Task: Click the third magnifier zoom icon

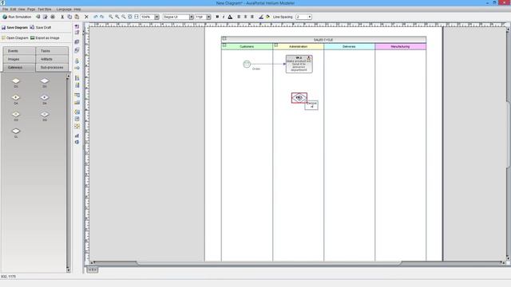Action: [124, 17]
